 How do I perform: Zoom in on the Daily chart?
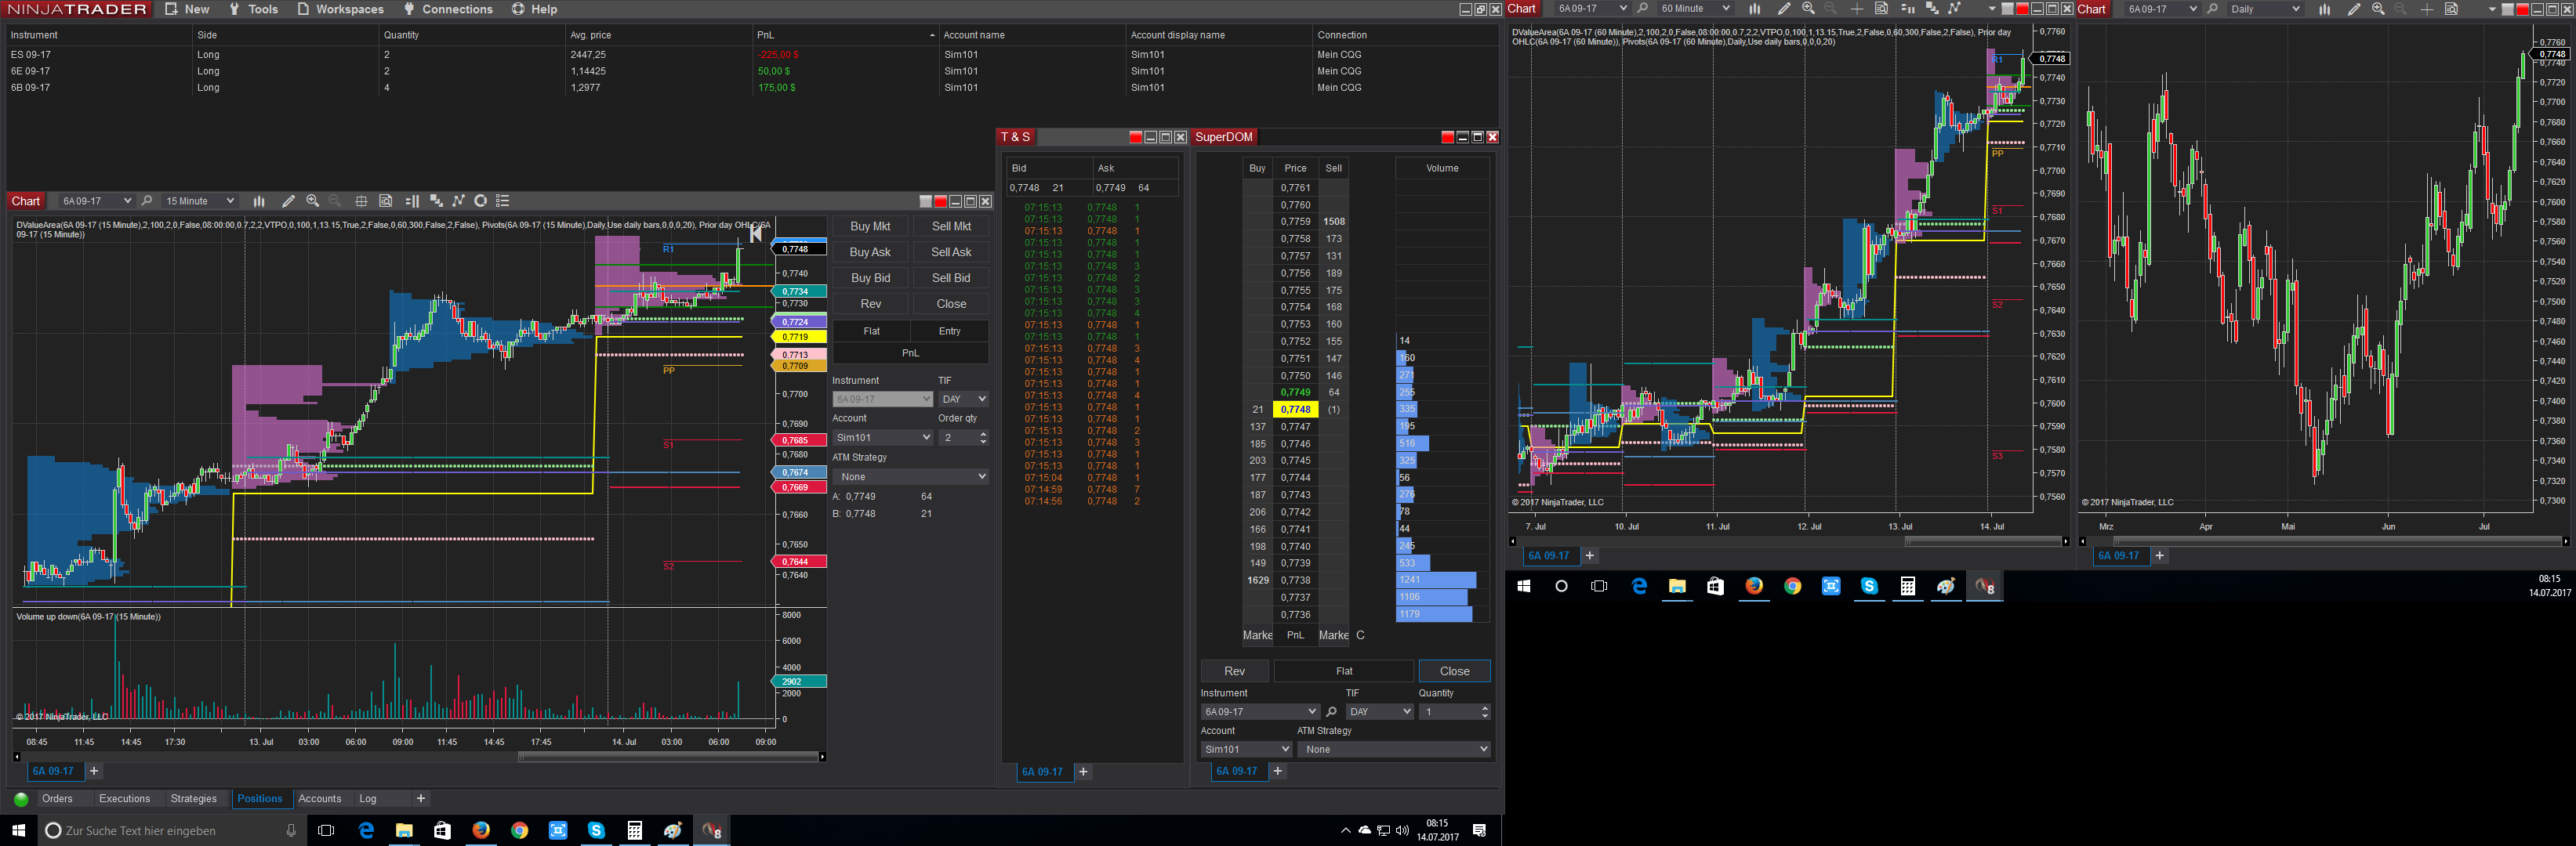(x=2378, y=9)
